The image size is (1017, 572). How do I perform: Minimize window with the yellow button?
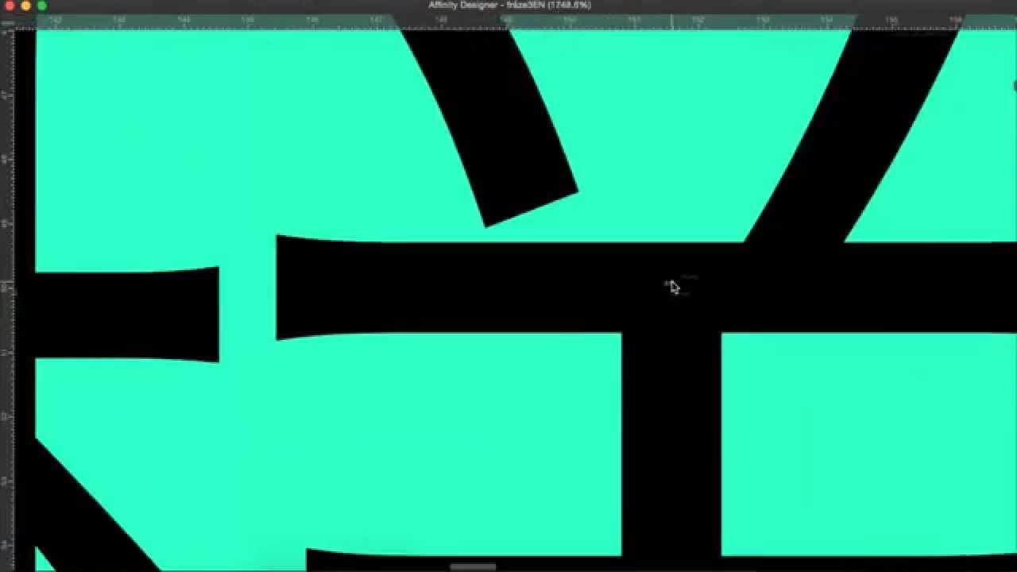coord(26,6)
